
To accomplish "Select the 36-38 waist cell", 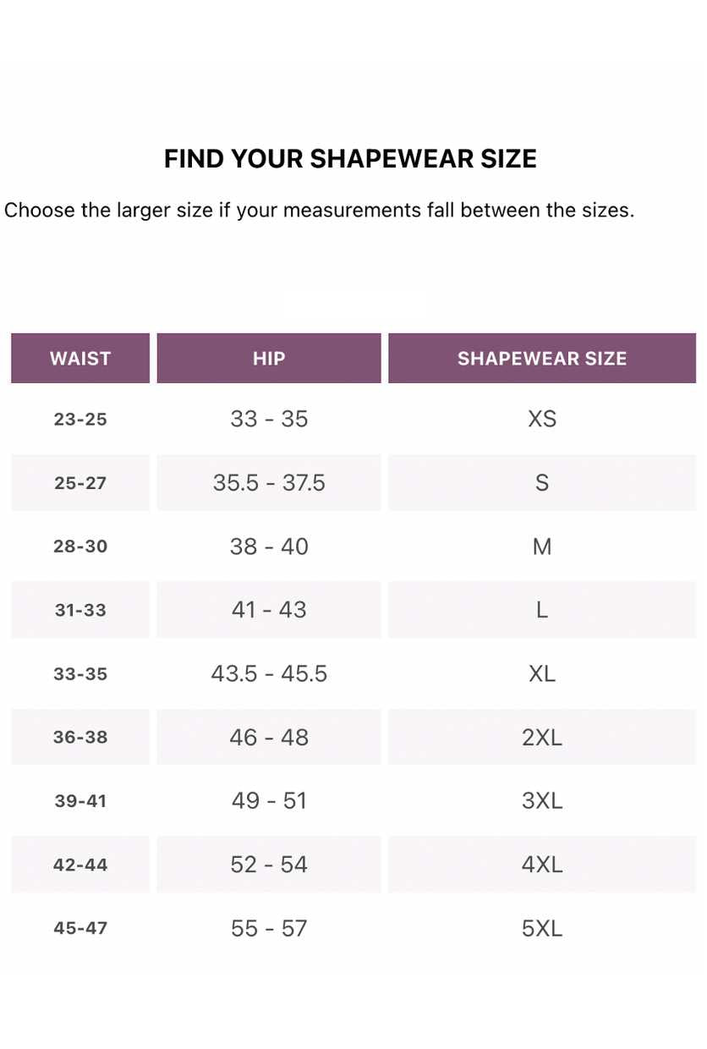I will pyautogui.click(x=80, y=737).
